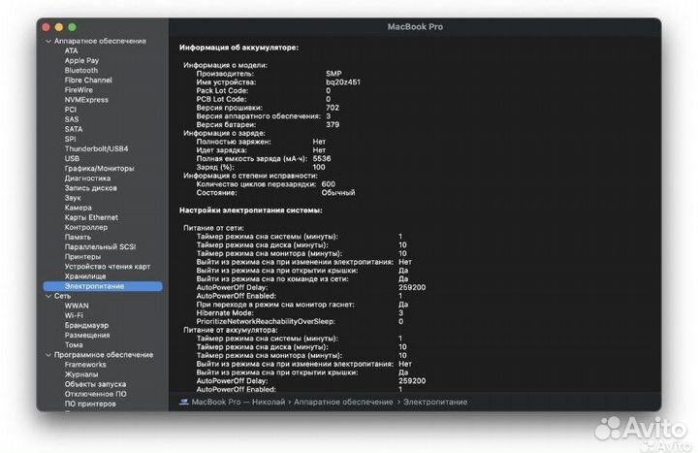Click Аппаратное обеспечение in path bar
The height and width of the screenshot is (453, 698).
tap(343, 402)
